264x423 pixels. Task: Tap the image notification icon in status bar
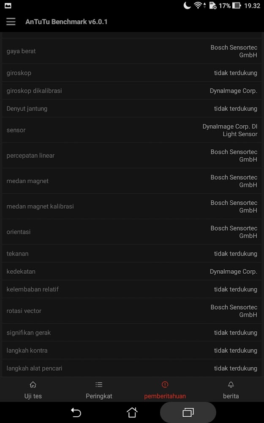8,5
